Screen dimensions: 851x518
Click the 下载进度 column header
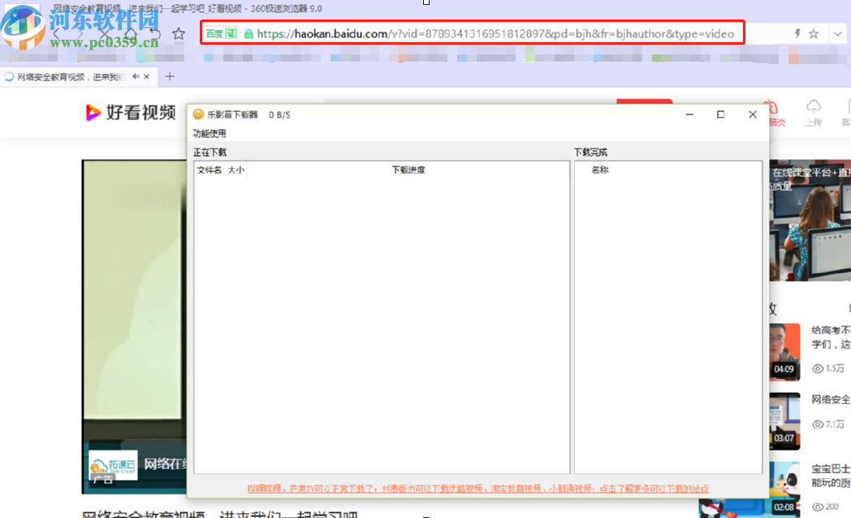408,170
